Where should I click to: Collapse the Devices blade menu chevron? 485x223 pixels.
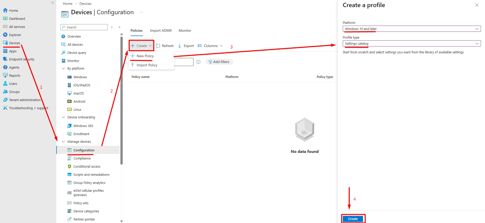click(x=119, y=27)
